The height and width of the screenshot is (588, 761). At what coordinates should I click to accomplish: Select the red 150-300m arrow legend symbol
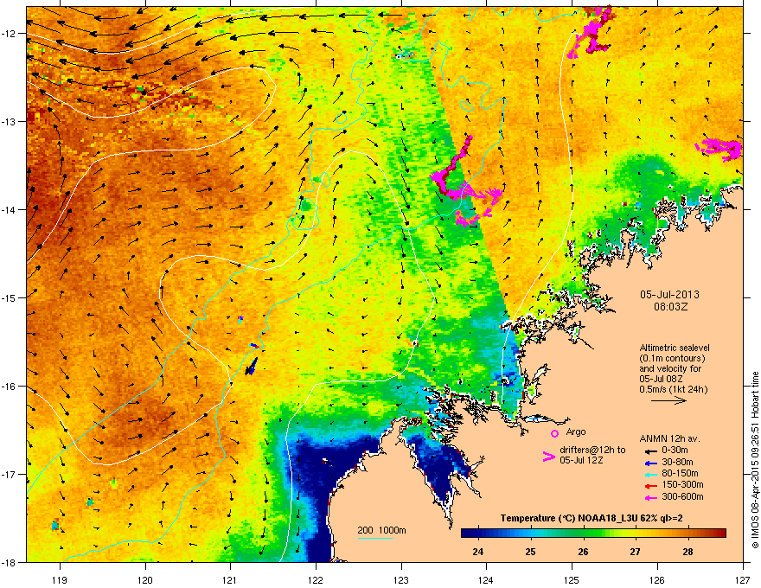[x=650, y=486]
